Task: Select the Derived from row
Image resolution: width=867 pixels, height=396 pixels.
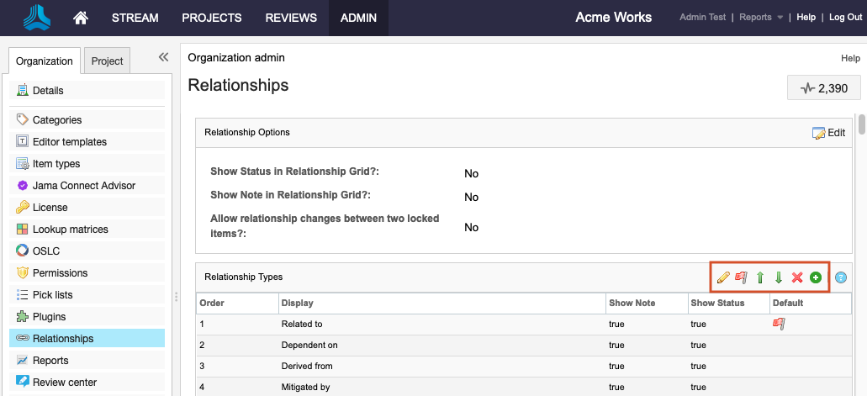Action: [x=524, y=366]
